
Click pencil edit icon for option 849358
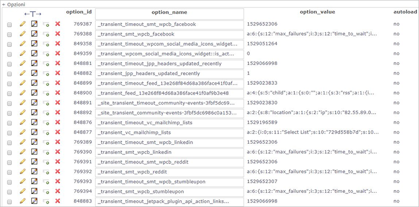point(23,44)
